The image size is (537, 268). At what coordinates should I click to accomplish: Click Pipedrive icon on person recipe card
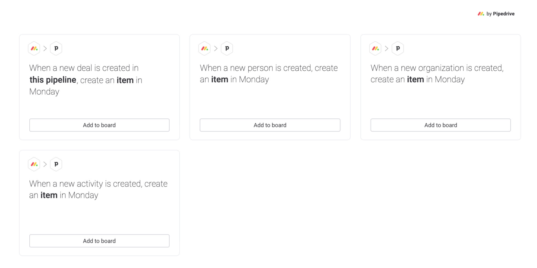click(227, 49)
